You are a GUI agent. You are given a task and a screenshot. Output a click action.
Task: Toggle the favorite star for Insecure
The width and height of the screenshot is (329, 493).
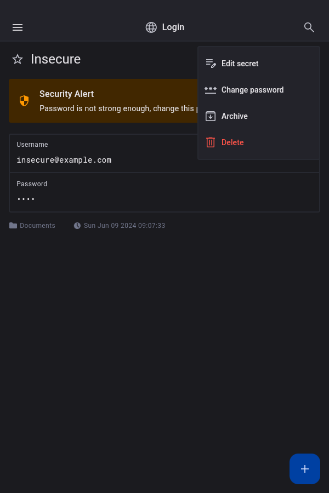click(x=18, y=59)
